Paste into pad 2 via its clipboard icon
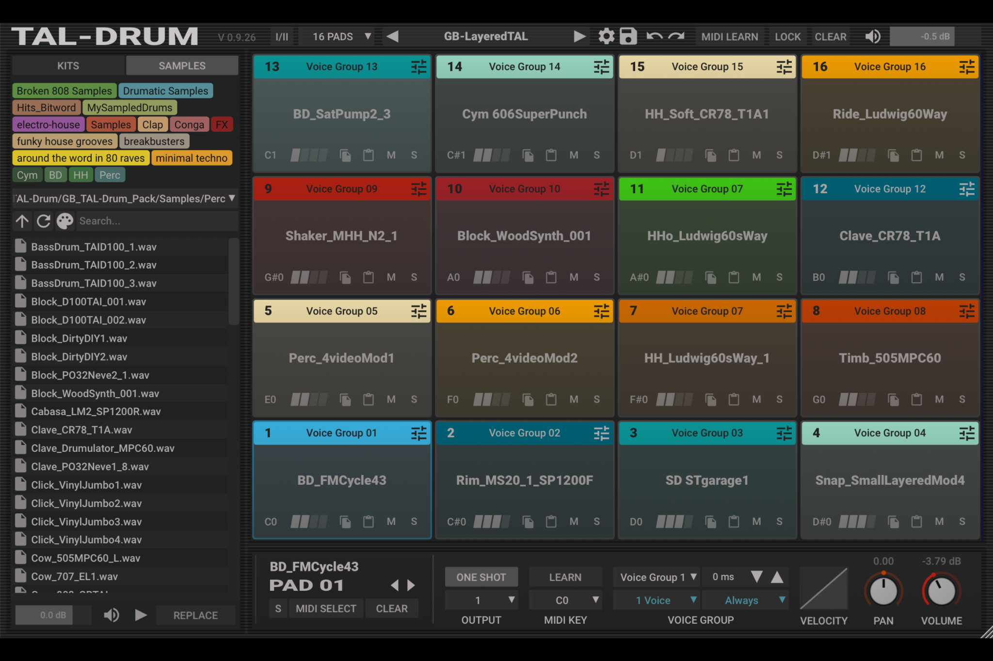The width and height of the screenshot is (993, 661). pos(551,522)
